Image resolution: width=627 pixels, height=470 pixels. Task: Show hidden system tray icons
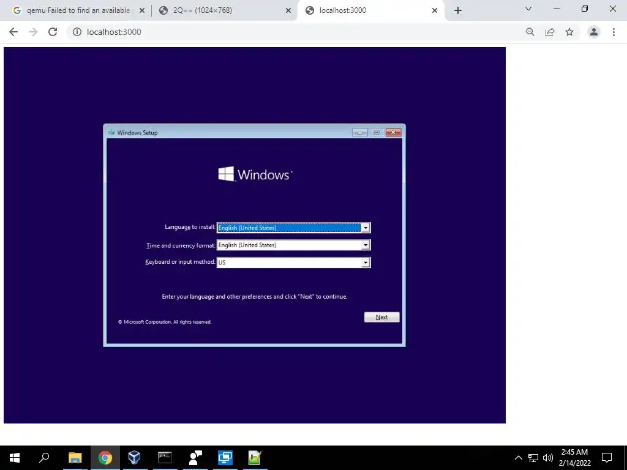click(x=518, y=458)
